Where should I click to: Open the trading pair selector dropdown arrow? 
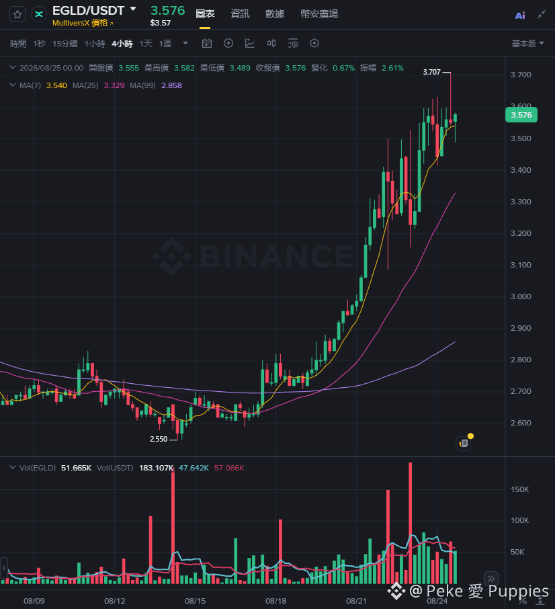click(133, 9)
